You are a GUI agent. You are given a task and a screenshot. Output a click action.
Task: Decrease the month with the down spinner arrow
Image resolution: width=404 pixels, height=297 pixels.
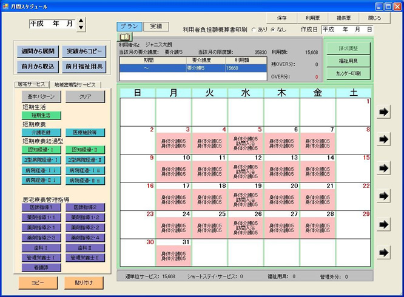pyautogui.click(x=81, y=27)
